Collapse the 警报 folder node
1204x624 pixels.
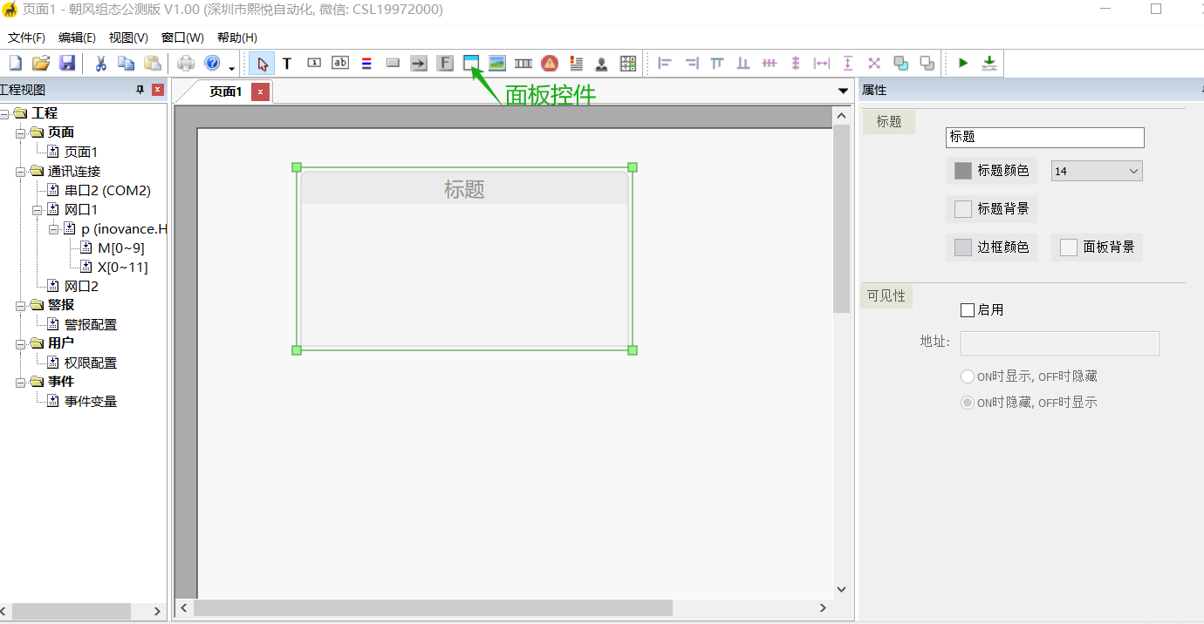pos(21,305)
